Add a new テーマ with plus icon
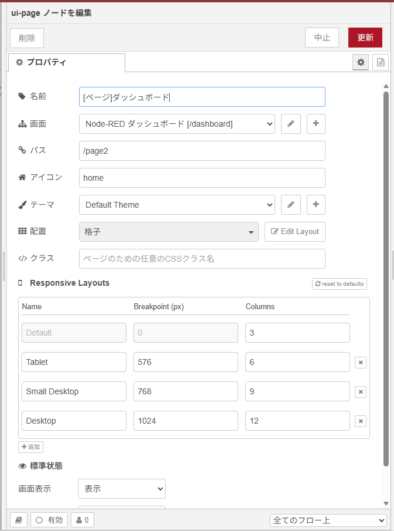 (316, 205)
